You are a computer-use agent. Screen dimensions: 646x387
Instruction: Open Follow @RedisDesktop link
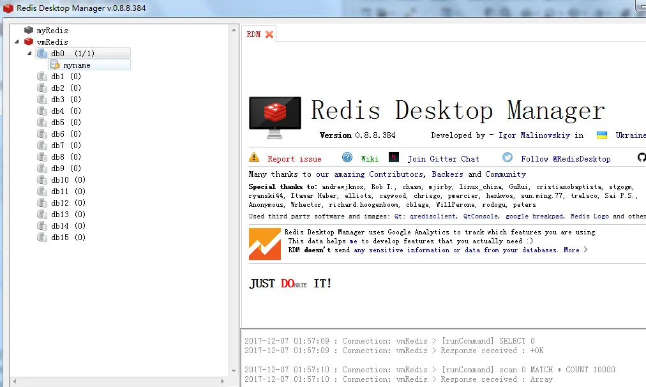pyautogui.click(x=566, y=159)
